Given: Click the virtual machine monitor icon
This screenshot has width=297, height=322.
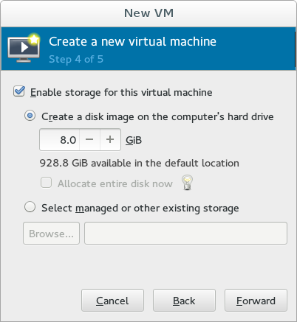Looking at the screenshot, I should (x=24, y=48).
